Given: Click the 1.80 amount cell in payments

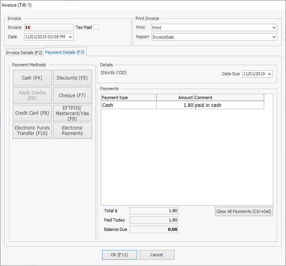Looking at the screenshot, I should [175, 105].
